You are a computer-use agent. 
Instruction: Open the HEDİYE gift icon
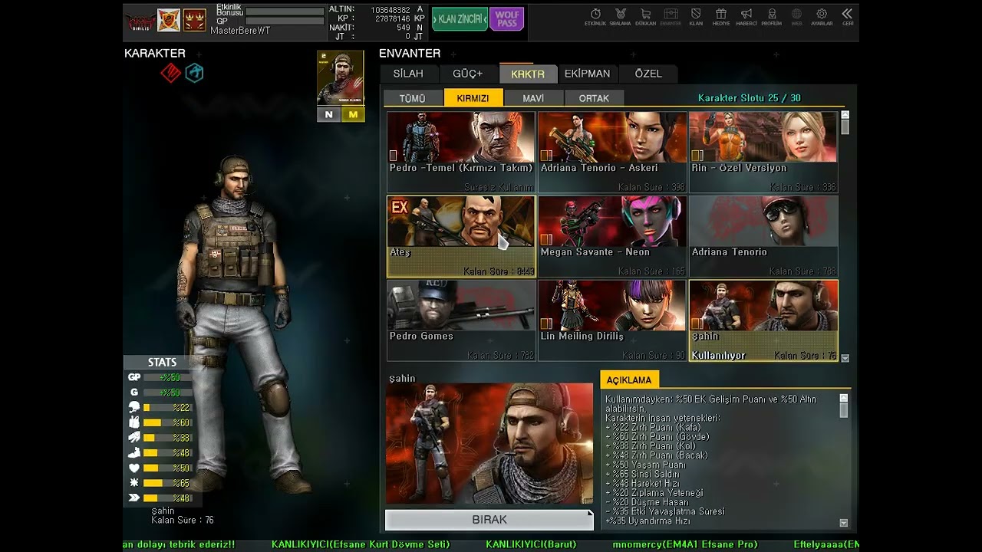(x=721, y=17)
